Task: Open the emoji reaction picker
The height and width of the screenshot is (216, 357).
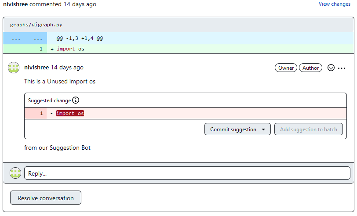Action: [x=331, y=68]
